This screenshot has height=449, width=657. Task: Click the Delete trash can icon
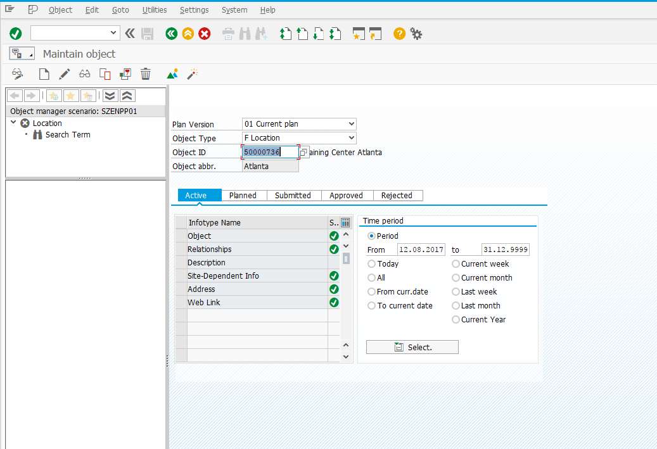[145, 74]
